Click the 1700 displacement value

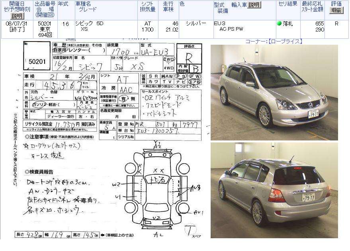tap(148, 29)
